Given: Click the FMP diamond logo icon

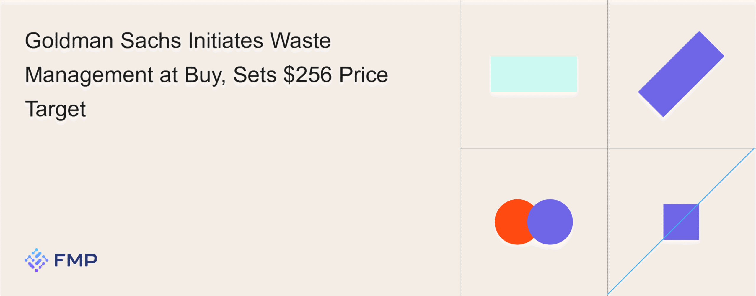Looking at the screenshot, I should [x=36, y=260].
